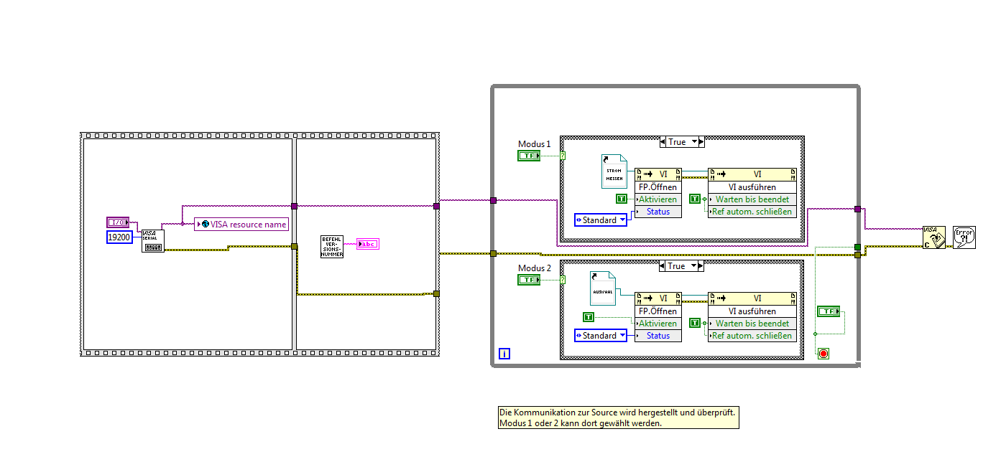Screen dimensions: 1001x462
Task: Select upper Status parameter
Action: (x=658, y=212)
